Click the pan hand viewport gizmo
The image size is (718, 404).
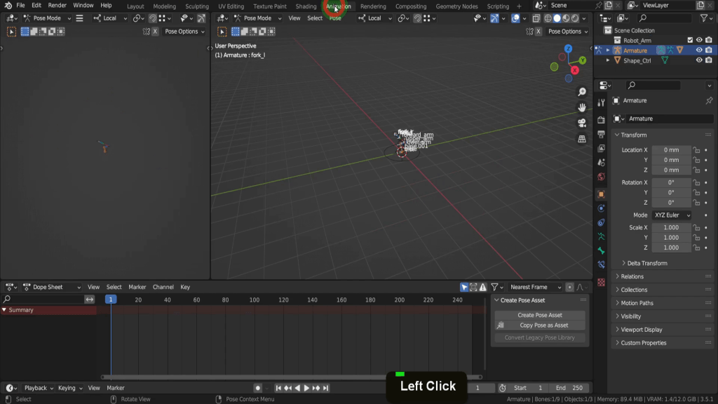click(582, 107)
